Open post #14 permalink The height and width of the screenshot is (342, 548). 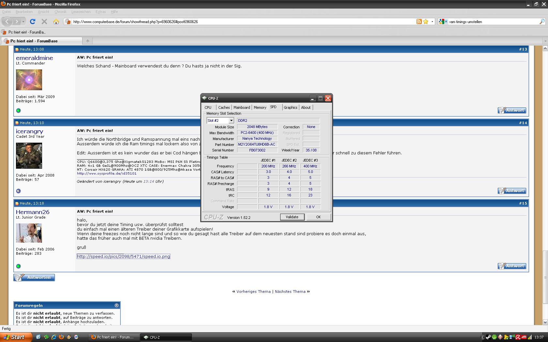pos(523,123)
